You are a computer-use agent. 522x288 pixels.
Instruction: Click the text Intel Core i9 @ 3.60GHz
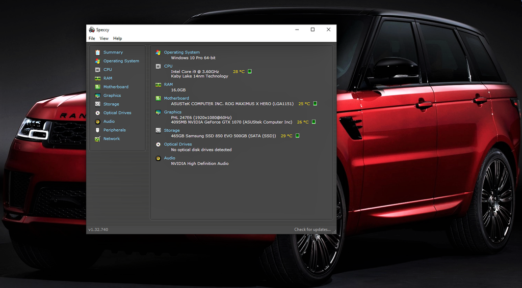(195, 71)
